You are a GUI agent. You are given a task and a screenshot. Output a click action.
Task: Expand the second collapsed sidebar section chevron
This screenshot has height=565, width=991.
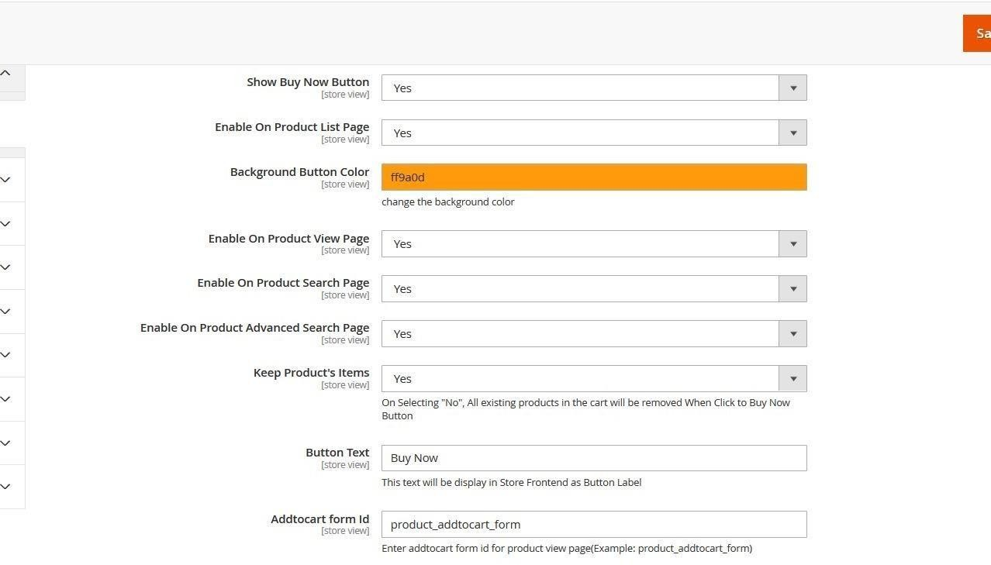(5, 224)
